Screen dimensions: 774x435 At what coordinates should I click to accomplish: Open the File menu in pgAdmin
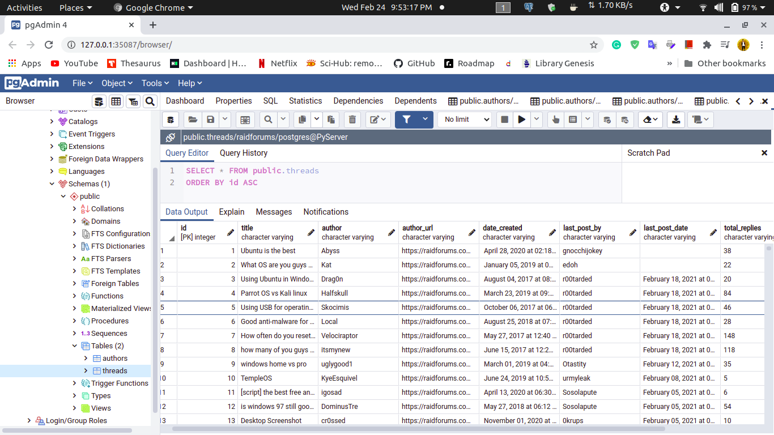(x=82, y=83)
